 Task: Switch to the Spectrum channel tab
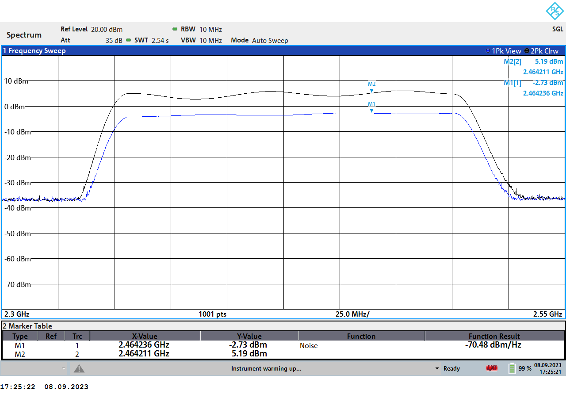click(24, 35)
